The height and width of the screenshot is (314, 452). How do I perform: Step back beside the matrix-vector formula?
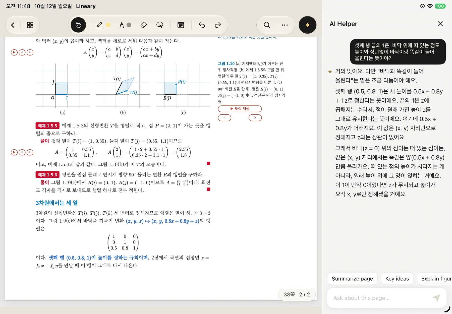(22, 52)
